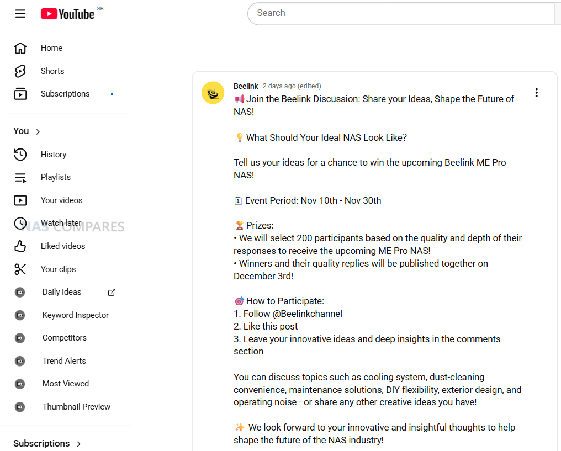Image resolution: width=561 pixels, height=451 pixels.
Task: Open the Beelink channel avatar
Action: click(213, 93)
